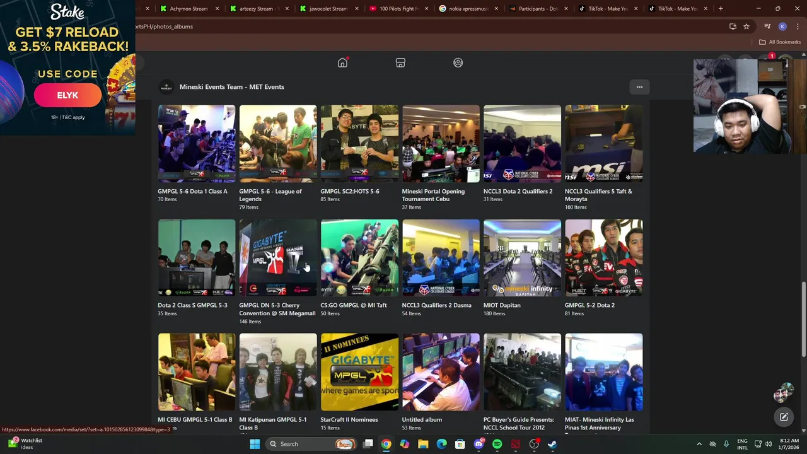
Task: Open Windows Start menu
Action: (255, 444)
